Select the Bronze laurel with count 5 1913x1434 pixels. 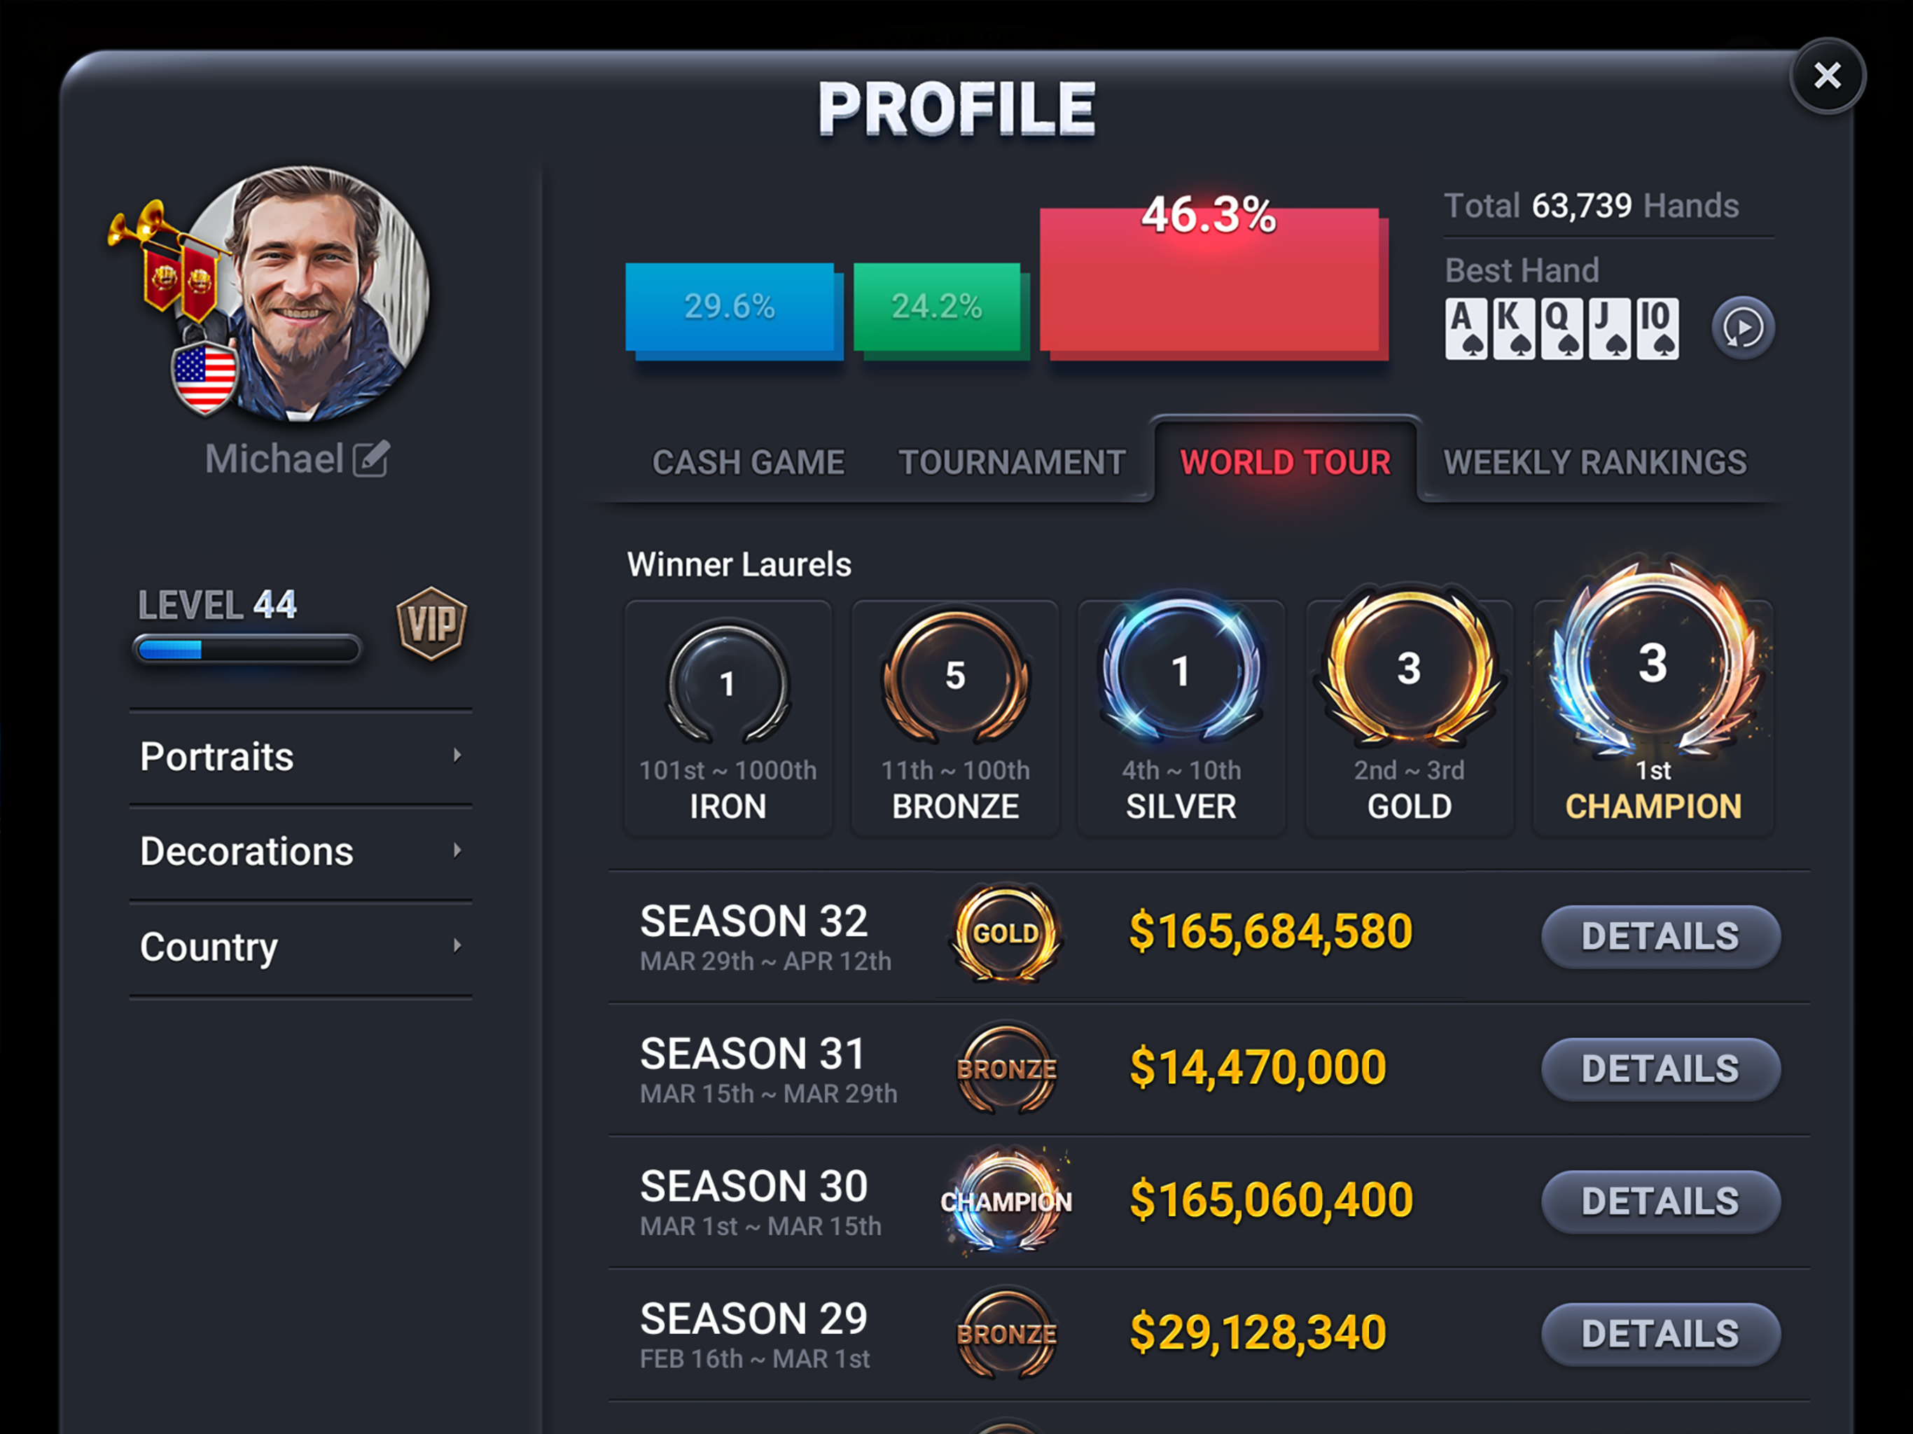pyautogui.click(x=955, y=676)
